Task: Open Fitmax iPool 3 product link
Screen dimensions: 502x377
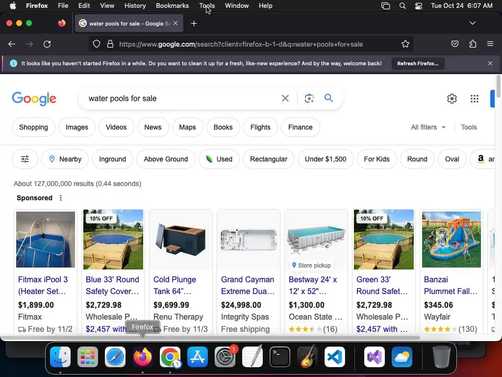Action: click(x=43, y=285)
